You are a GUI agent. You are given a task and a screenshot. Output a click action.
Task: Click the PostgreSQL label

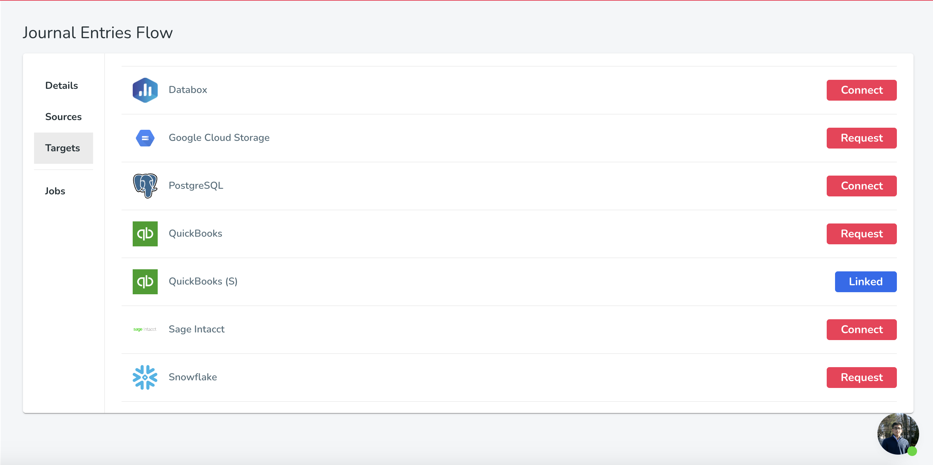coord(196,186)
